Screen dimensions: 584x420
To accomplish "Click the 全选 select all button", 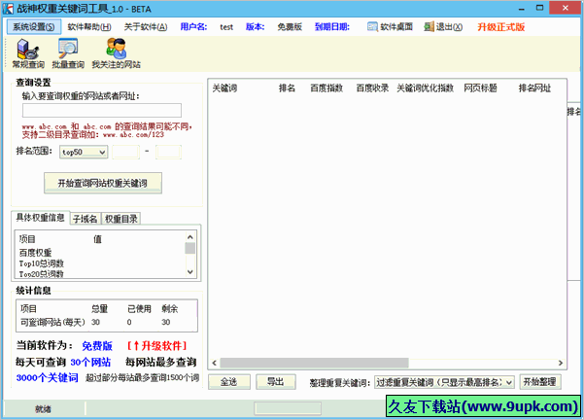I will click(x=228, y=382).
